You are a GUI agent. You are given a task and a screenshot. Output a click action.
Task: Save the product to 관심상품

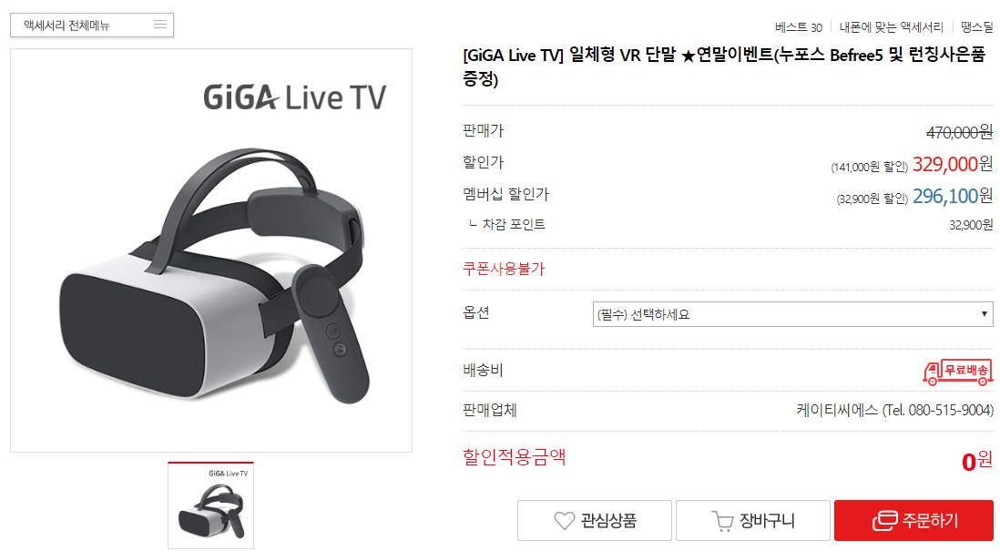point(595,520)
